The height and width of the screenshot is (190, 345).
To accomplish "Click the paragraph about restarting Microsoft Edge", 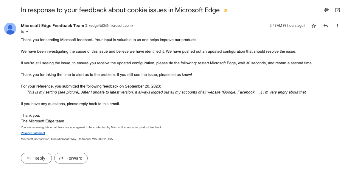I will [x=167, y=63].
